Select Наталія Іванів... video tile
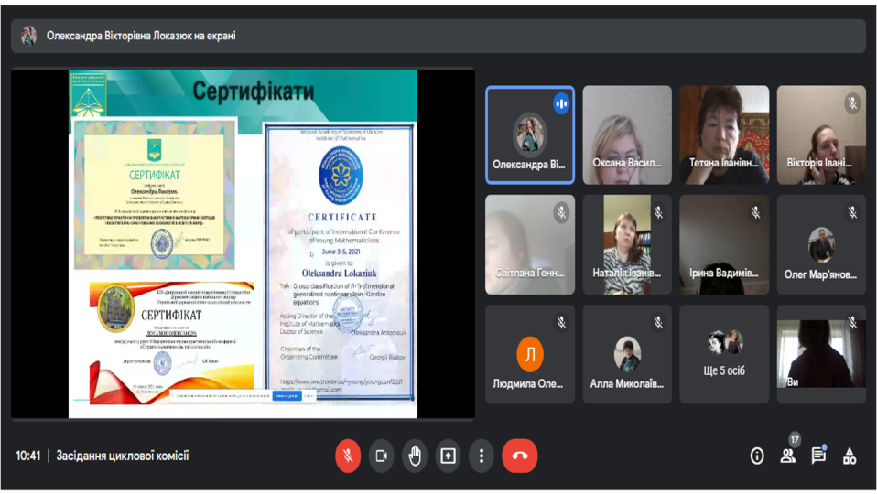This screenshot has height=494, width=877. (627, 244)
